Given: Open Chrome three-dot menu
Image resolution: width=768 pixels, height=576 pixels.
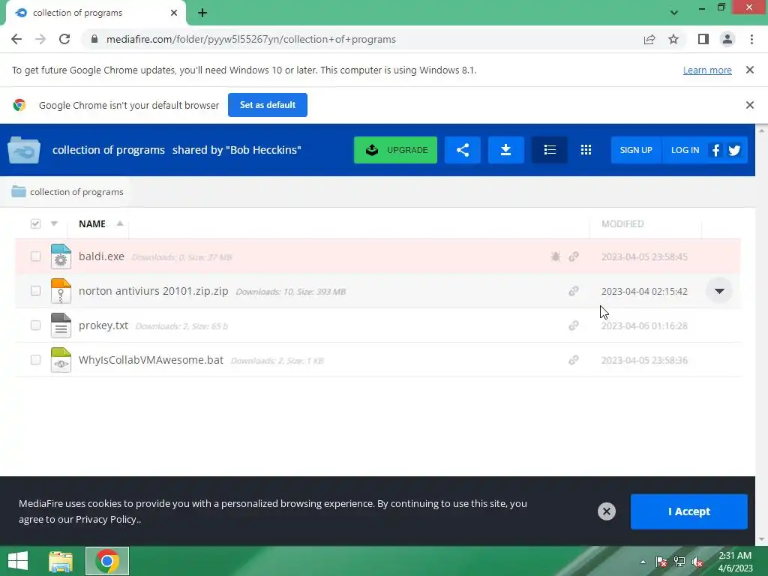Looking at the screenshot, I should [x=751, y=39].
